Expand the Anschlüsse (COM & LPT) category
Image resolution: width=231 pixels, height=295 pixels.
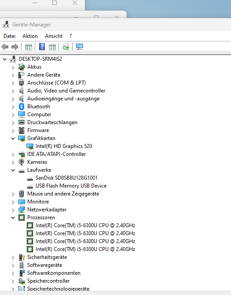click(13, 83)
